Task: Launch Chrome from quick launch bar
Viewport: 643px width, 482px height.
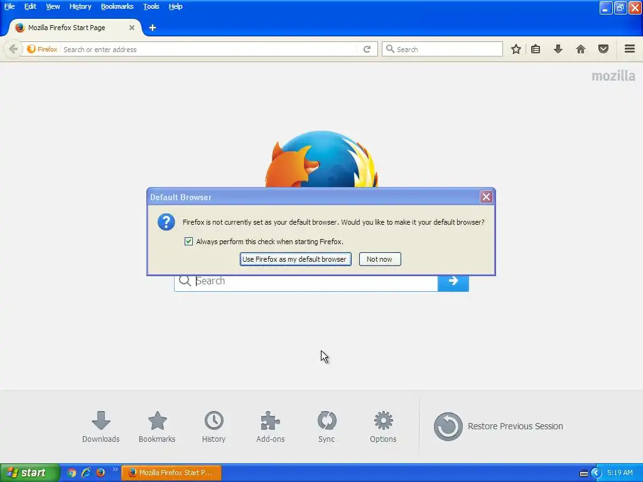Action: (72, 473)
